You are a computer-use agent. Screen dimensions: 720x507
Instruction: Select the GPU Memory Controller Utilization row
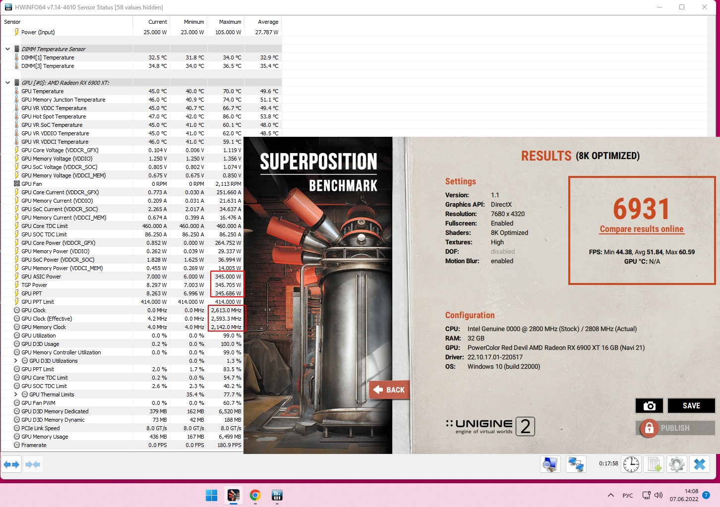pos(122,352)
